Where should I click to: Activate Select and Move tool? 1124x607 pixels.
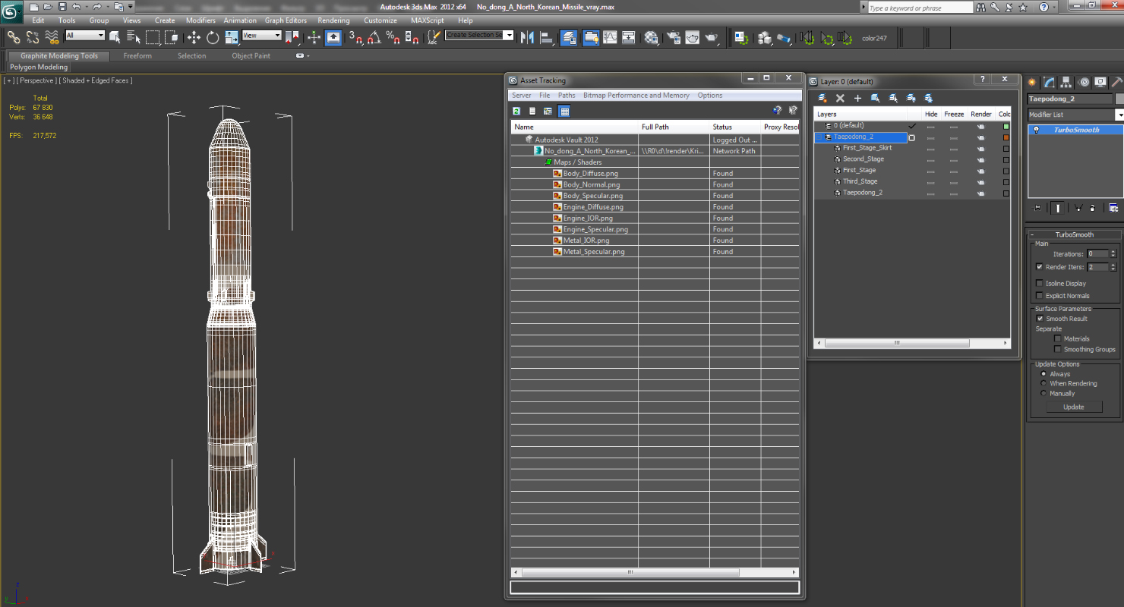coord(194,37)
